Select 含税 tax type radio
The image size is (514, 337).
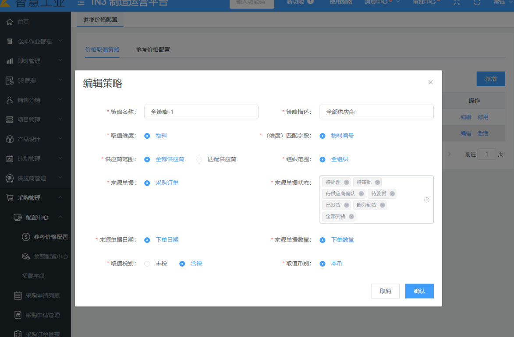tap(182, 264)
